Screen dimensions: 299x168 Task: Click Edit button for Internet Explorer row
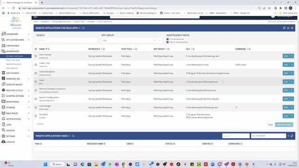coord(286,73)
